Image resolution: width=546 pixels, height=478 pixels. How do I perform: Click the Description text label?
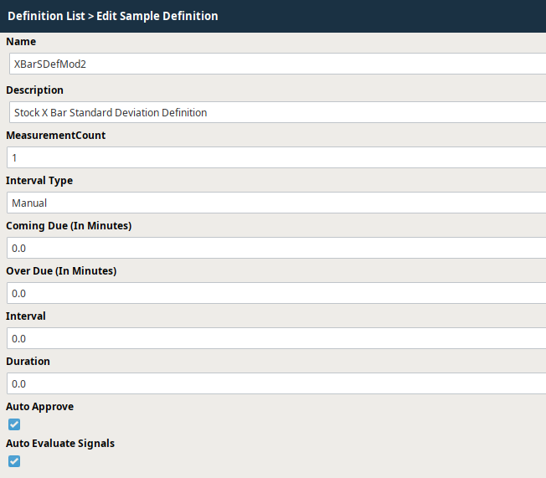pos(34,90)
